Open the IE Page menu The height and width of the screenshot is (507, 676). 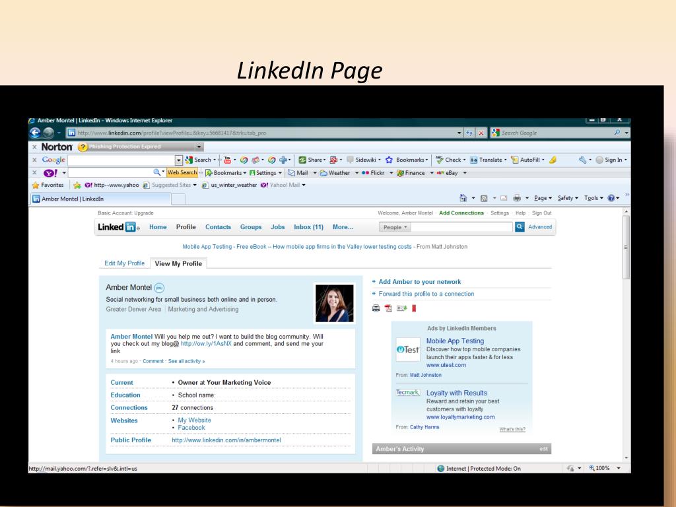point(543,198)
